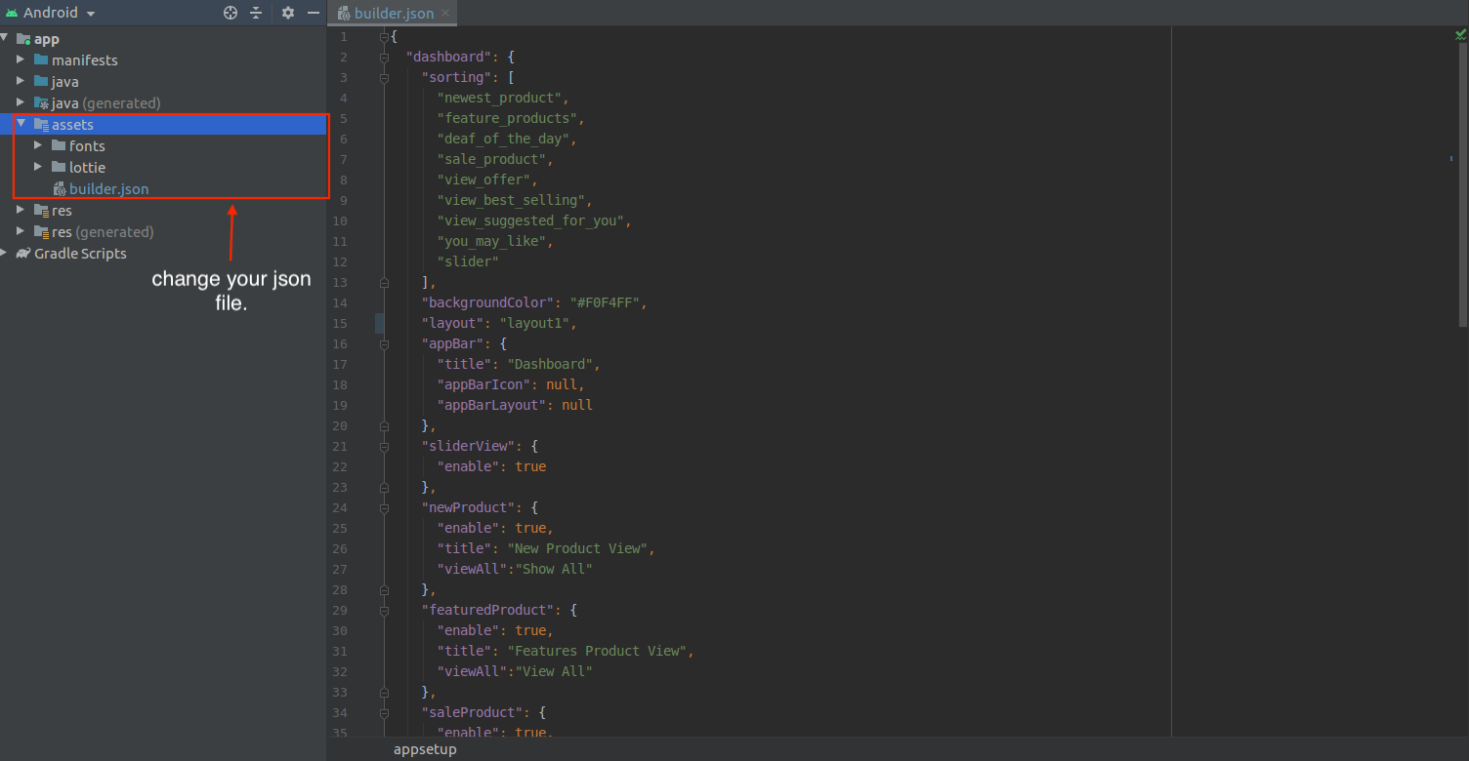Click the "feature_products" string

pos(507,118)
